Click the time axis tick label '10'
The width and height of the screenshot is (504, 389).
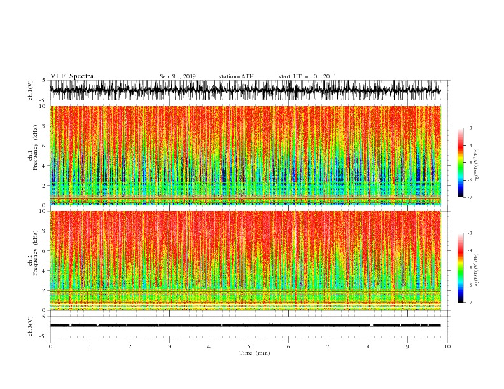(x=447, y=346)
